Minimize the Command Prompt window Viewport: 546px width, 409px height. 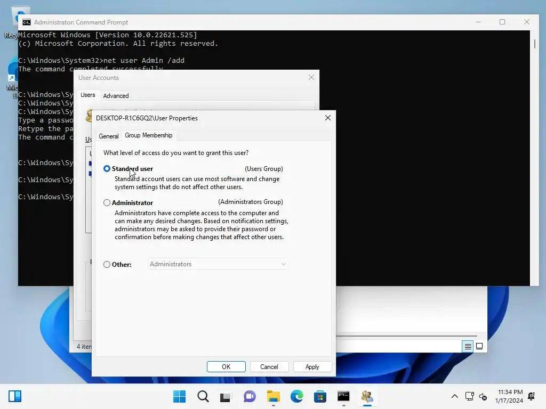point(478,22)
